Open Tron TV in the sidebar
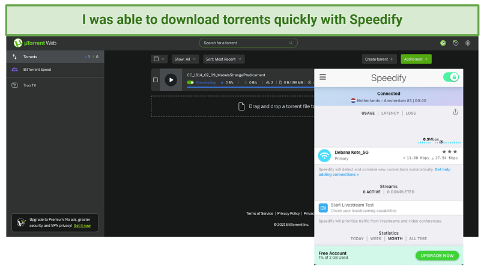This screenshot has width=484, height=272. coord(56,85)
